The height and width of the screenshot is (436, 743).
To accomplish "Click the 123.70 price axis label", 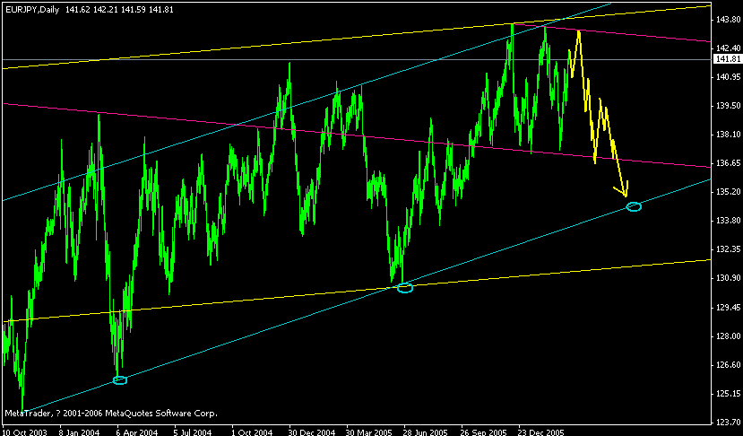I will 729,422.
